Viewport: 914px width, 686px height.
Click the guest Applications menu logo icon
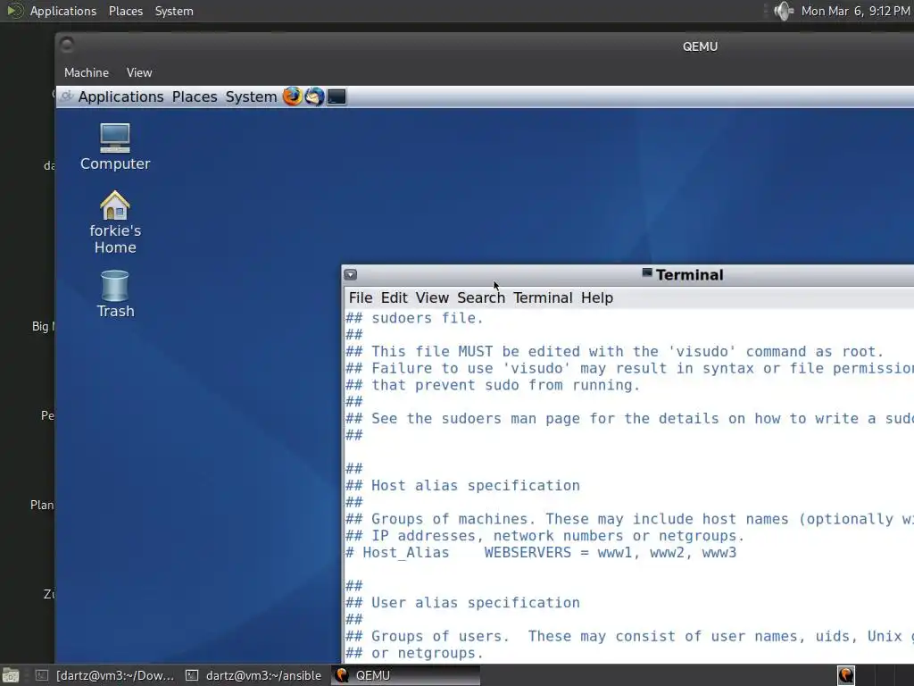pyautogui.click(x=66, y=96)
